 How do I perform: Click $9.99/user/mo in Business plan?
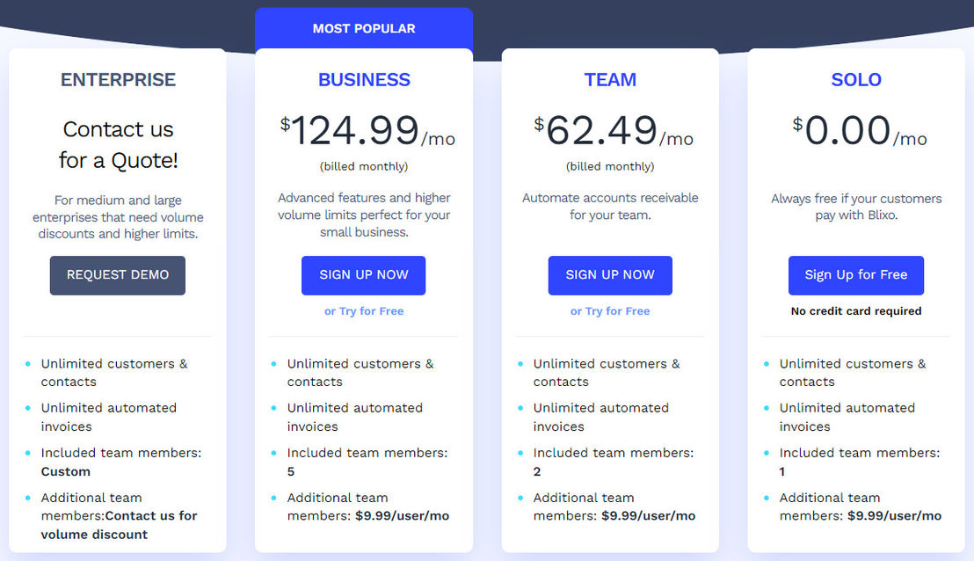tap(402, 515)
